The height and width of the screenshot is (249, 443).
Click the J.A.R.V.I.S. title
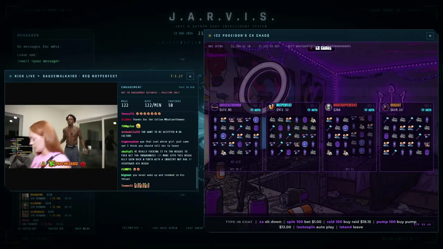pyautogui.click(x=223, y=17)
